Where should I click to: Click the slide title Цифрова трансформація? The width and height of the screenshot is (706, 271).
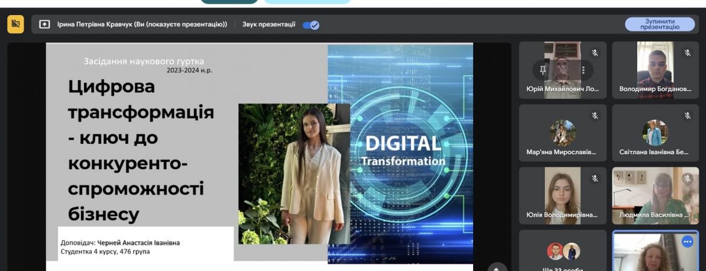click(141, 99)
